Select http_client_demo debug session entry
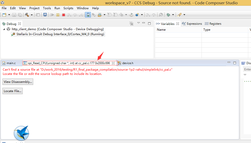The height and width of the screenshot is (143, 251). (x=58, y=29)
